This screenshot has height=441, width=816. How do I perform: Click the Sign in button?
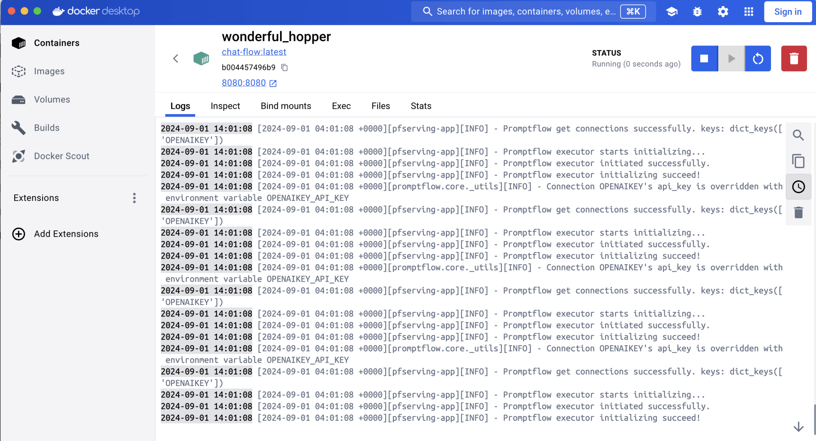(787, 11)
